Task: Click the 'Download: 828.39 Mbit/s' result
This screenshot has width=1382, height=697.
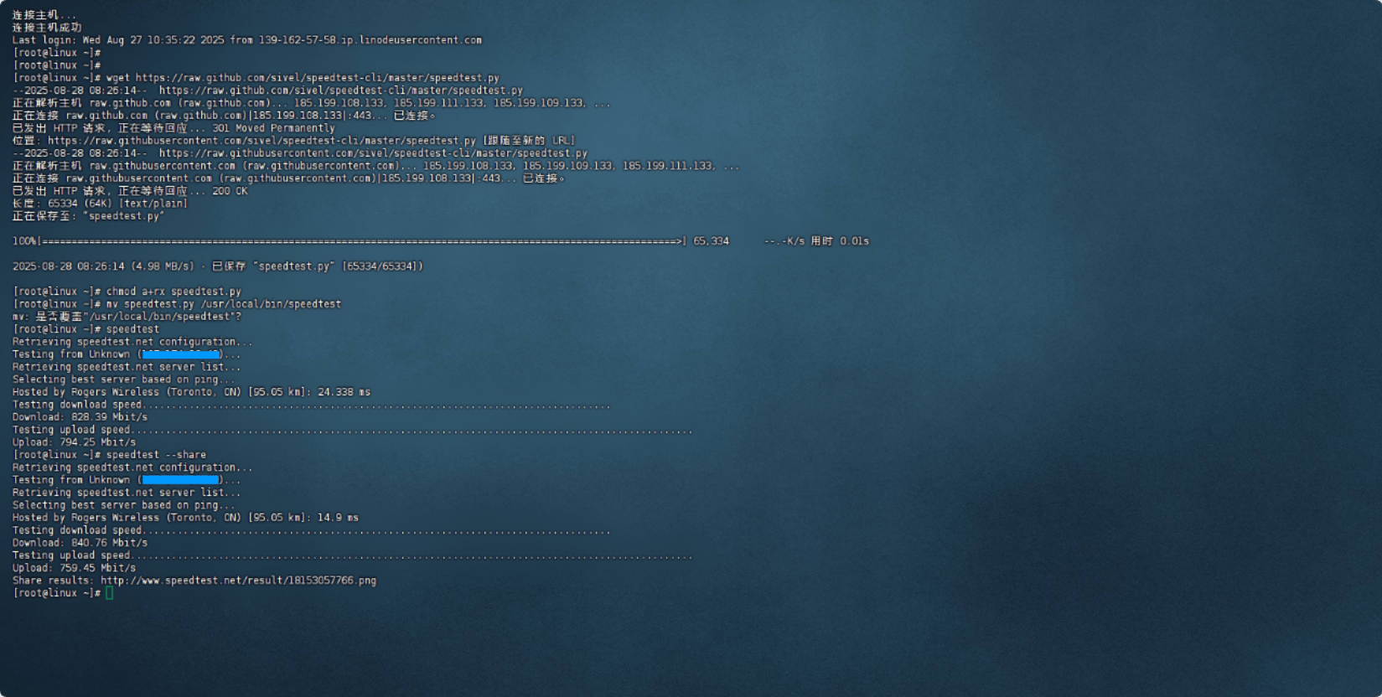Action: click(80, 417)
